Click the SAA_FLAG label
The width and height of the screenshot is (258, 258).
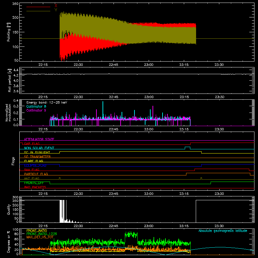coord(32,170)
